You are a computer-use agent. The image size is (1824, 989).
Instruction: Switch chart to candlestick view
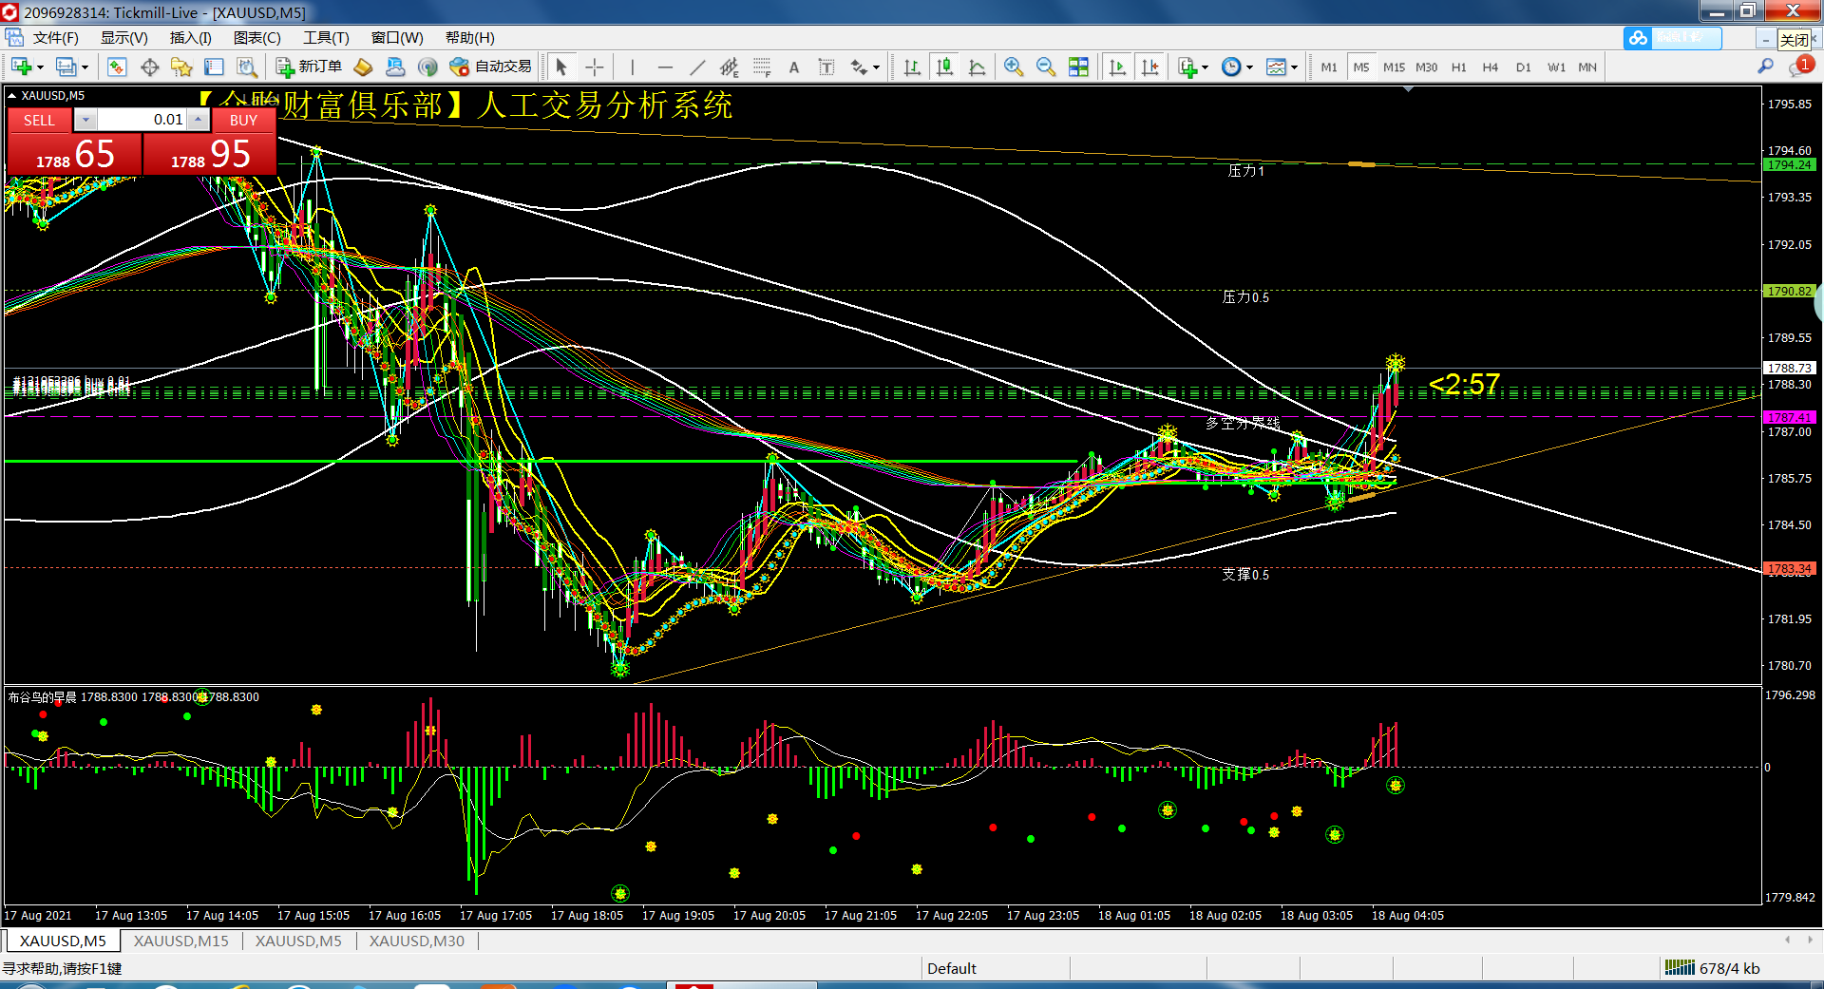click(944, 67)
